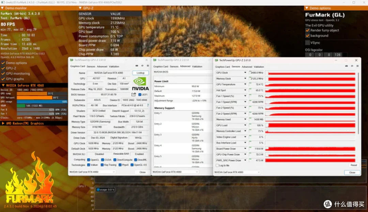
Task: Collapse the Demo monitor panel
Action: 2,8
